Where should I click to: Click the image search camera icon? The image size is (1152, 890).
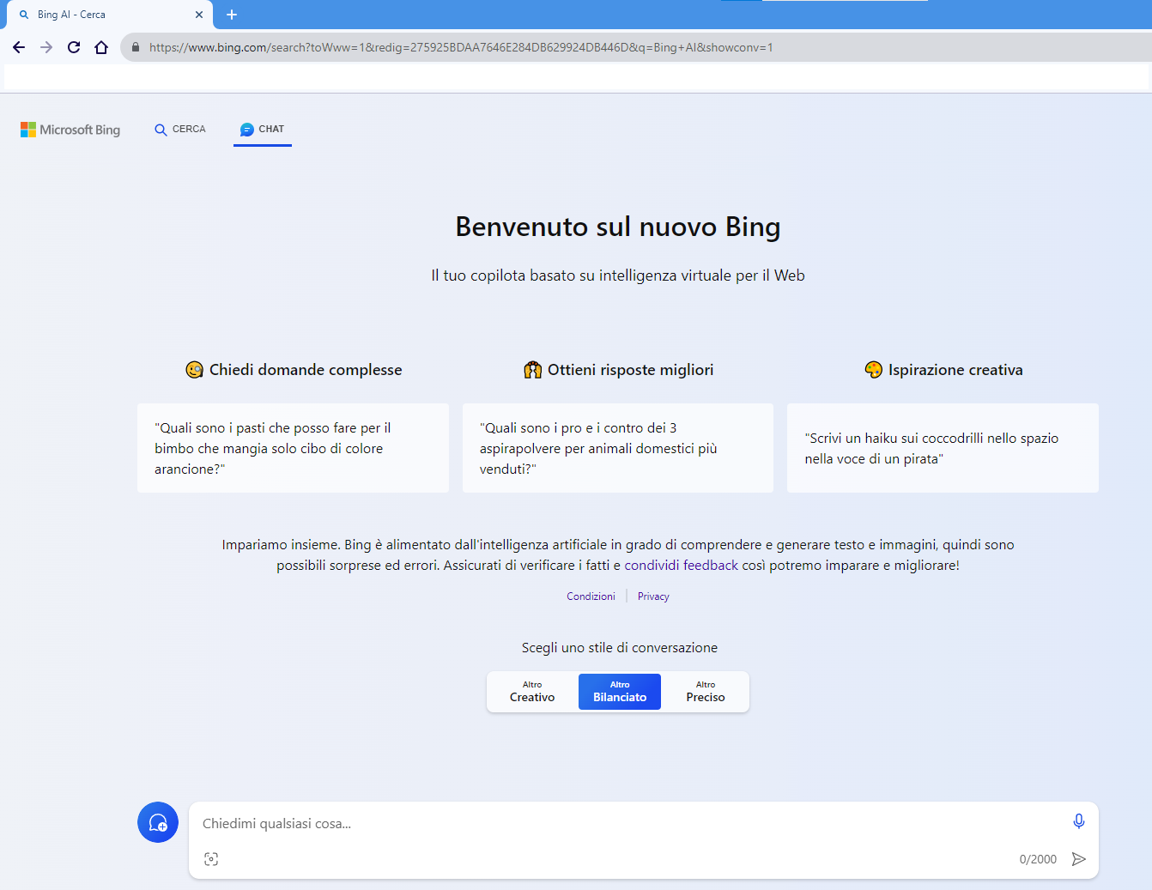pyautogui.click(x=211, y=859)
